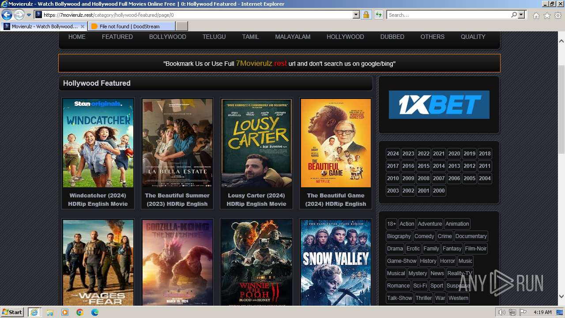Open the QUALITY menu item
The width and height of the screenshot is (565, 318).
[473, 37]
